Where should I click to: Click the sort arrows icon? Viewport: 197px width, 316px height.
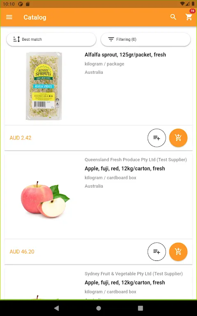pos(17,39)
